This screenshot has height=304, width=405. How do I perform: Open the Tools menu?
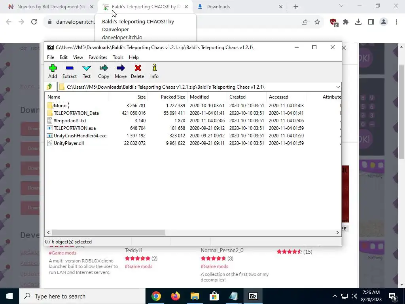pyautogui.click(x=118, y=57)
